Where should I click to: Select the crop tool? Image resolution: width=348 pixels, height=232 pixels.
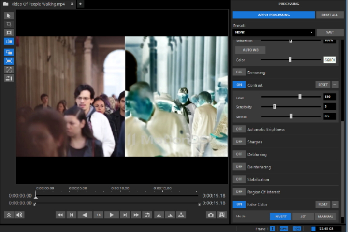[x=9, y=24]
